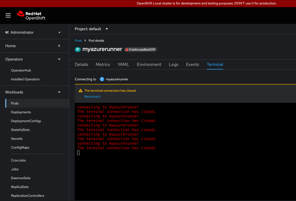
Task: Open DaemonSets in sidebar
Action: tap(21, 178)
